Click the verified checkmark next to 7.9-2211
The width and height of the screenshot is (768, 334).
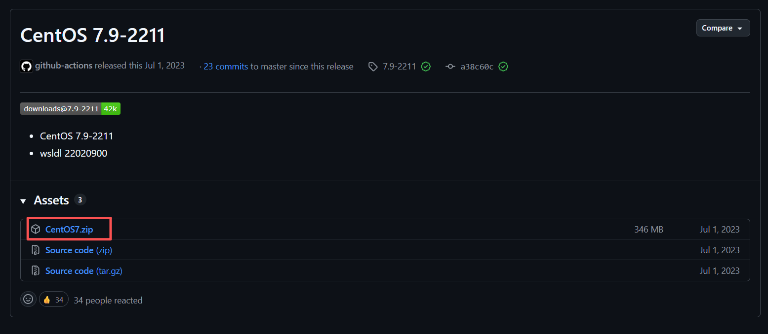425,66
